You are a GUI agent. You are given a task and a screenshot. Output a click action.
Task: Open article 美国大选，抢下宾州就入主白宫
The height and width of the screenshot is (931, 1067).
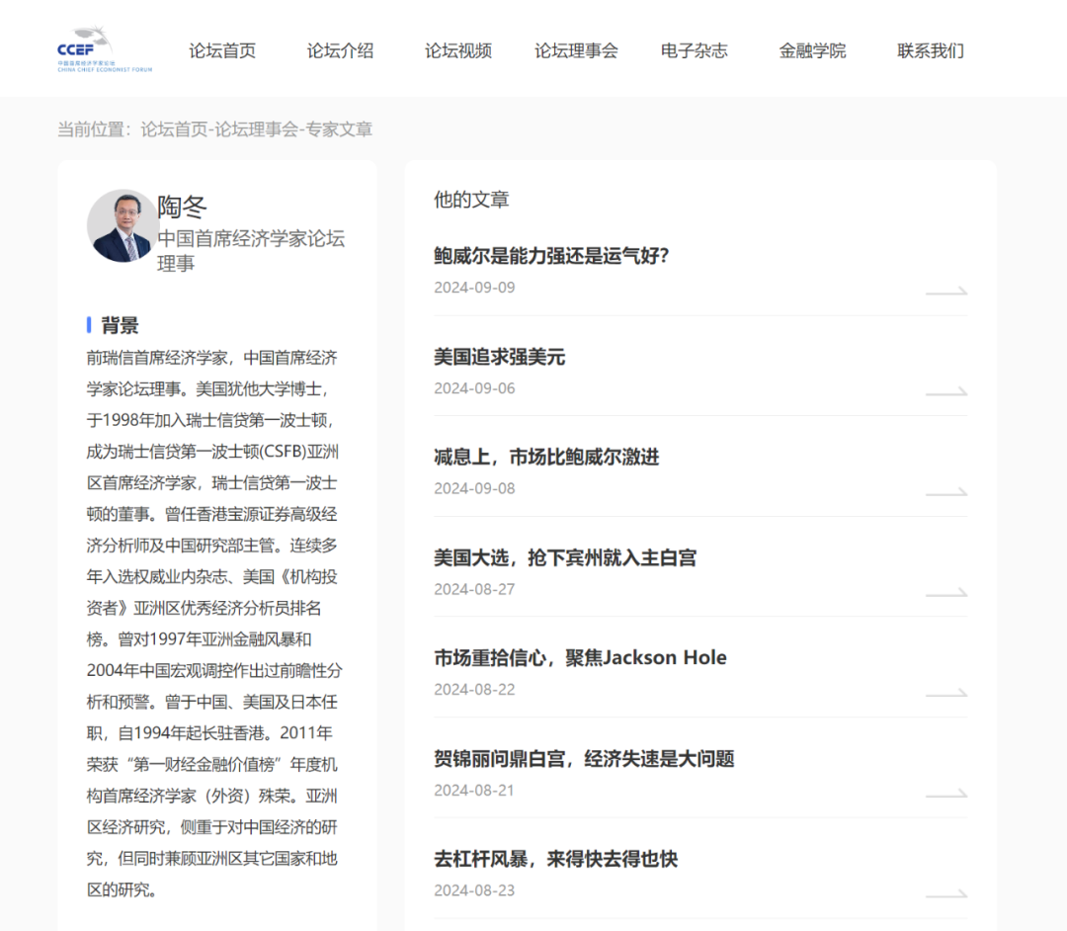coord(565,557)
